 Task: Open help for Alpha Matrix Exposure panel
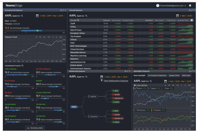click(x=190, y=71)
